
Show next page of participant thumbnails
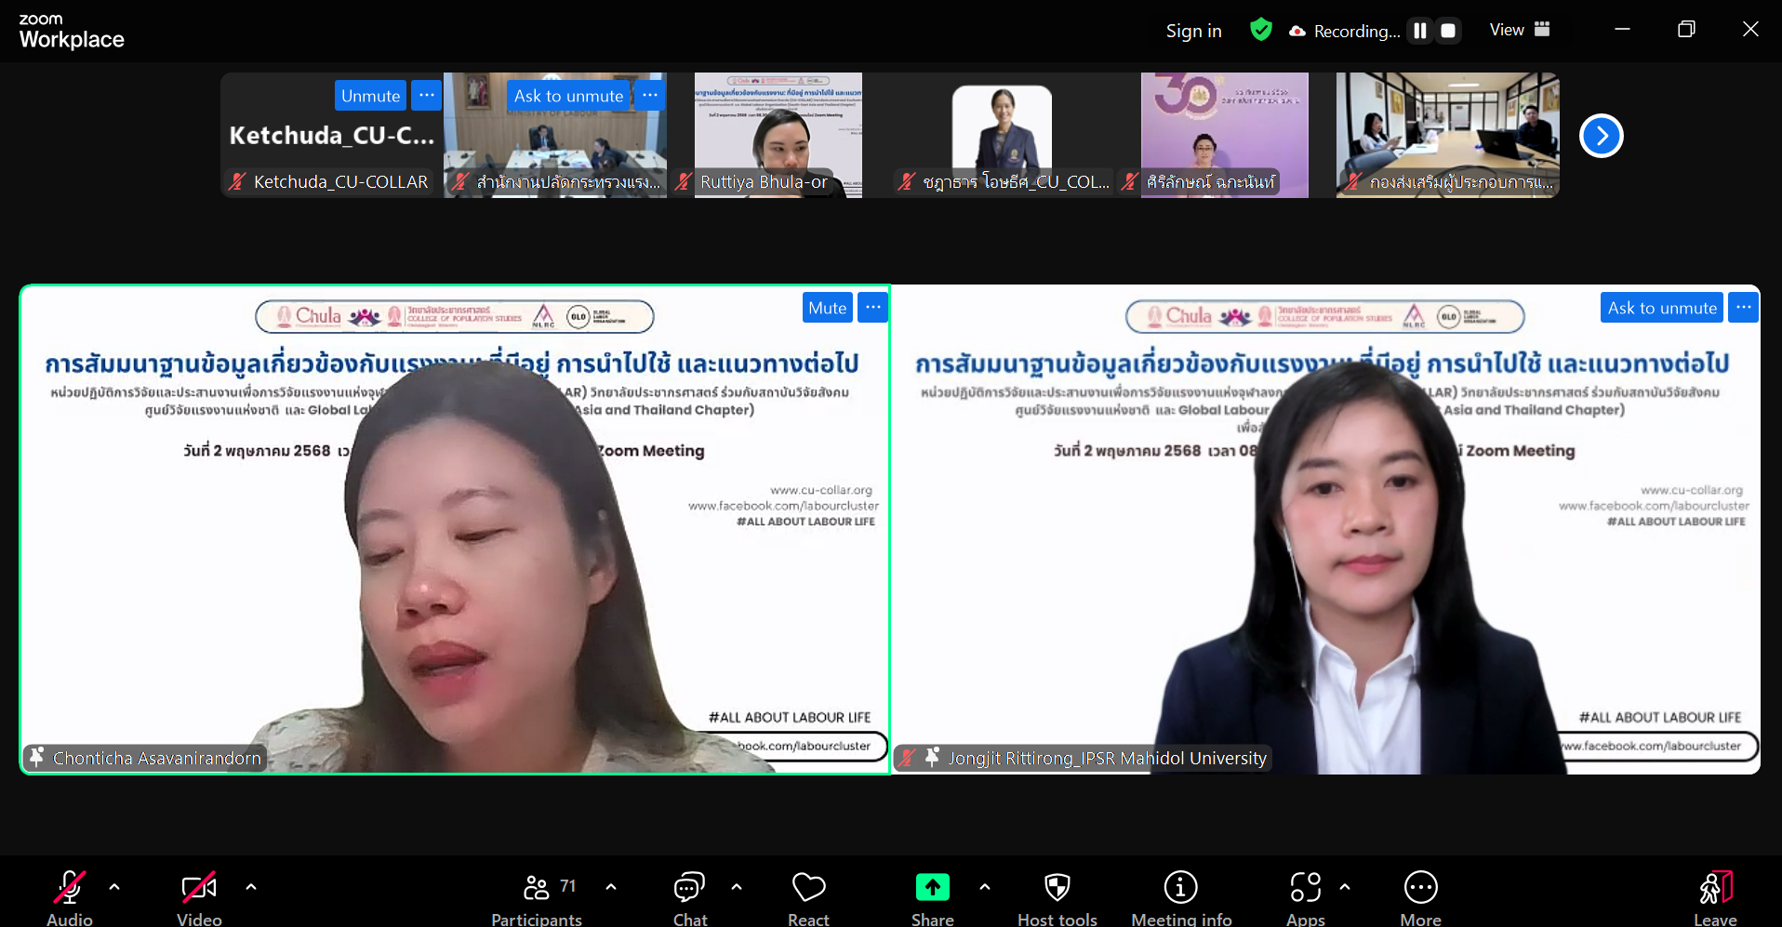pyautogui.click(x=1601, y=137)
